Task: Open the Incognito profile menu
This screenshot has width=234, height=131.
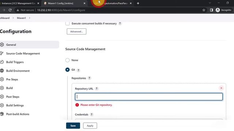Action: (x=223, y=10)
